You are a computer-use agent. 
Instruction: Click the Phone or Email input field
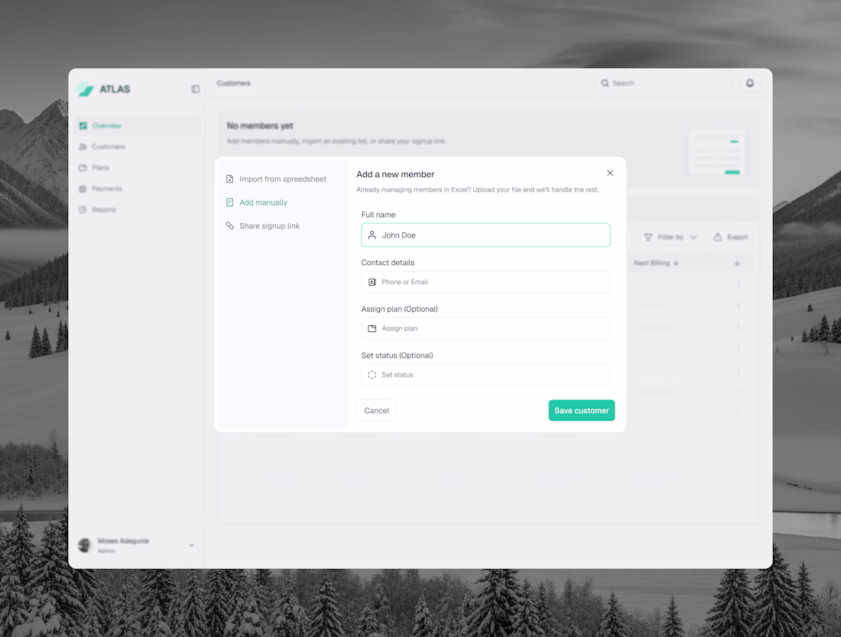485,282
